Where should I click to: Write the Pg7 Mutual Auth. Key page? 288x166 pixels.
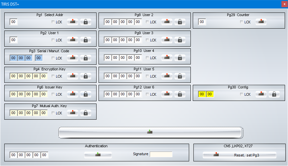pos(73,113)
